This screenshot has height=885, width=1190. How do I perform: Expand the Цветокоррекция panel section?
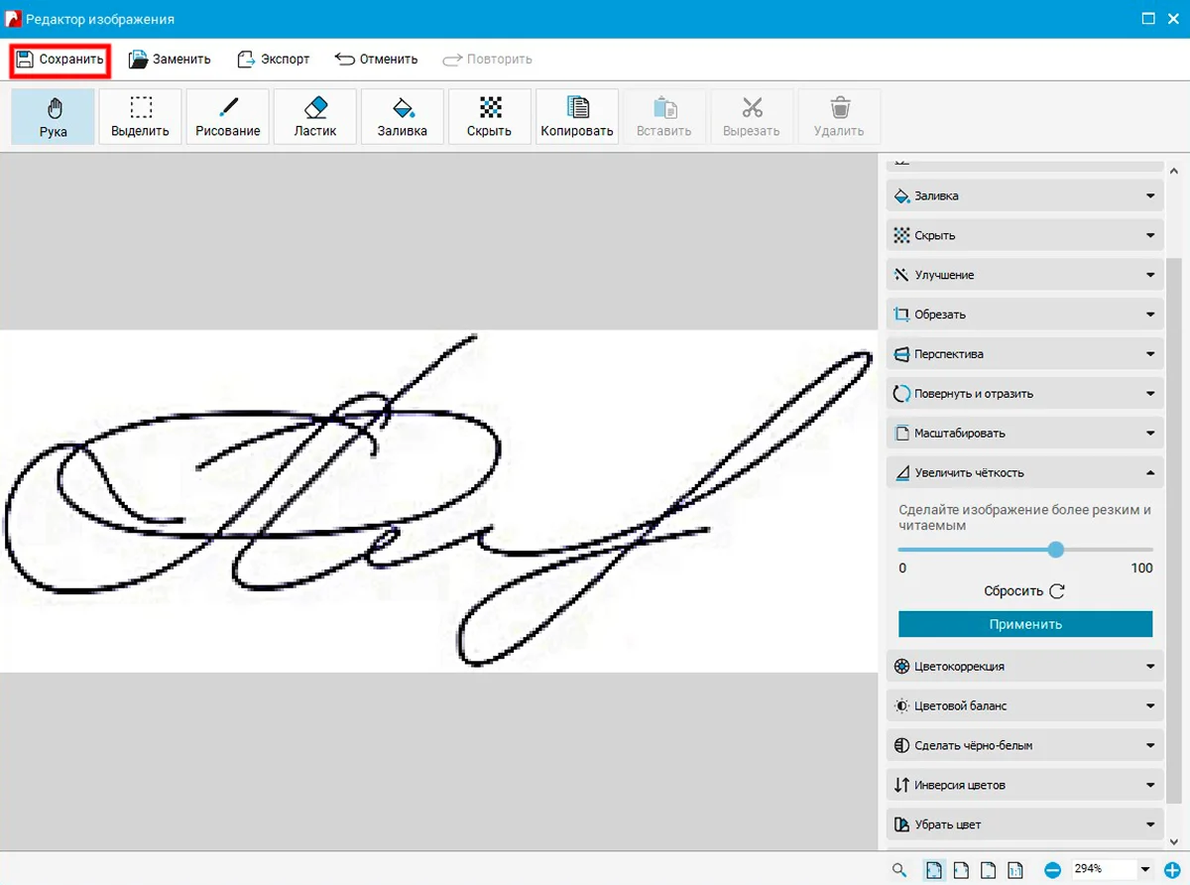point(1025,667)
